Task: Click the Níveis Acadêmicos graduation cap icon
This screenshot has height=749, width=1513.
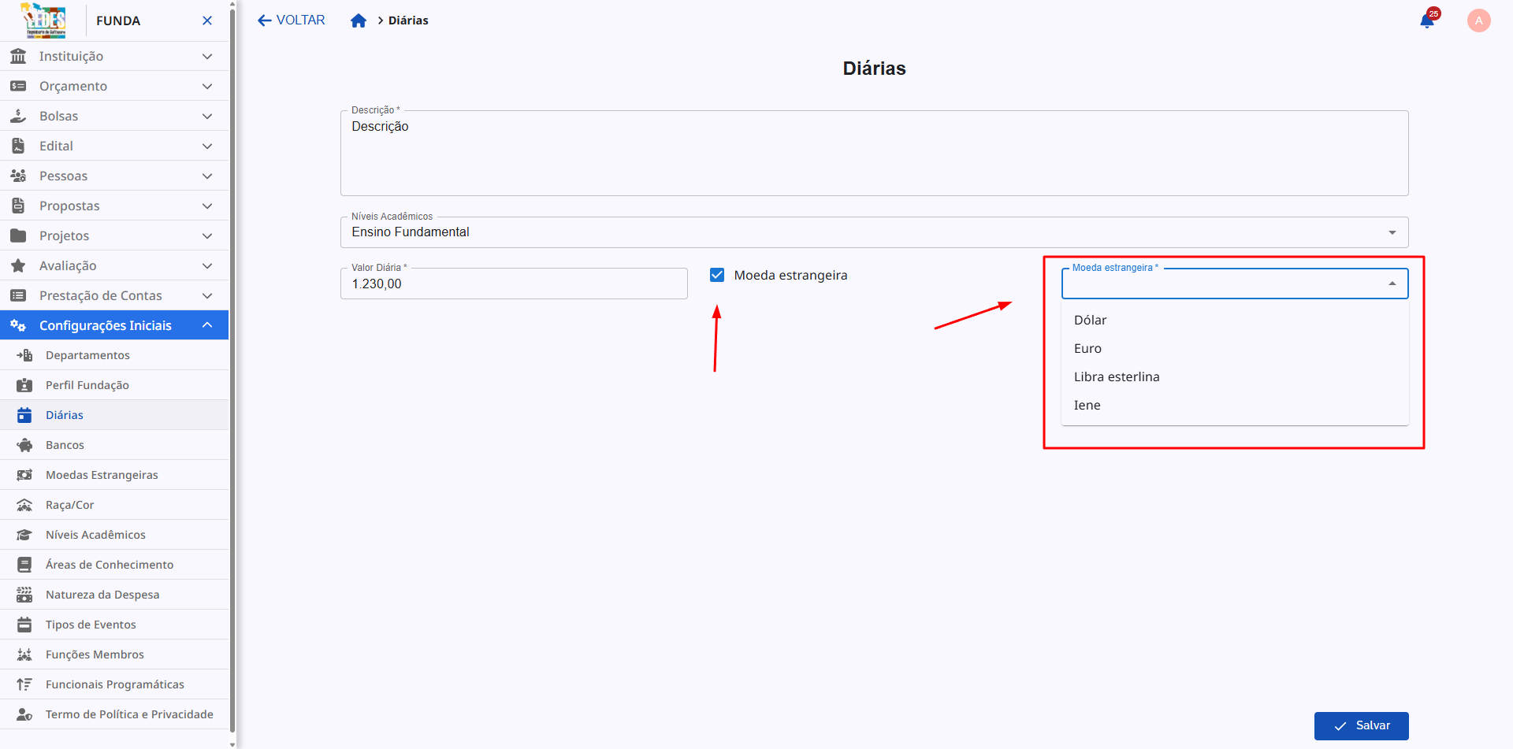Action: tap(24, 535)
